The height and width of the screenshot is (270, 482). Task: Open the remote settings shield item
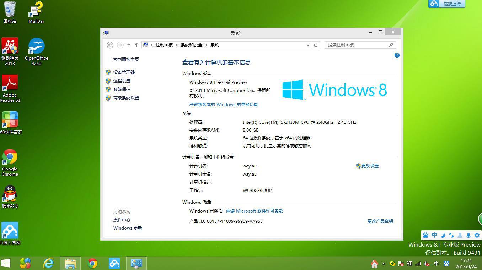122,81
